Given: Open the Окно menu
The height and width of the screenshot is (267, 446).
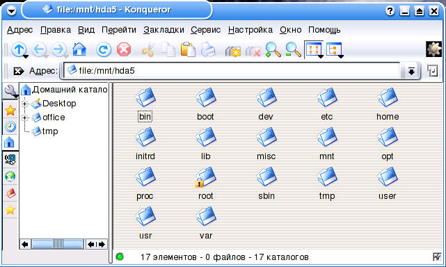Looking at the screenshot, I should (290, 30).
